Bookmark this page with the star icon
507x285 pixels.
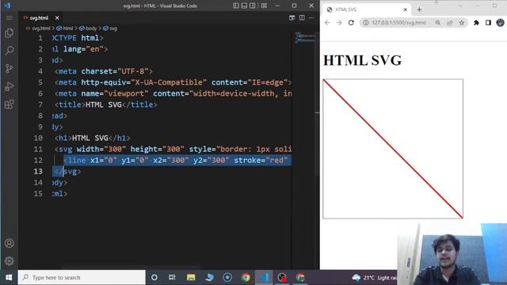pyautogui.click(x=462, y=23)
